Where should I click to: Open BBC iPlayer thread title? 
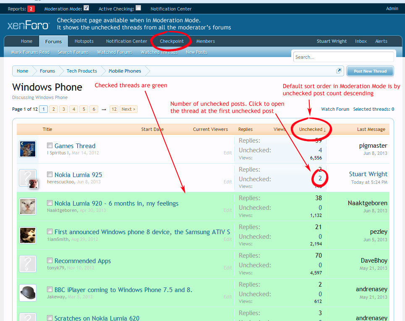click(x=123, y=290)
